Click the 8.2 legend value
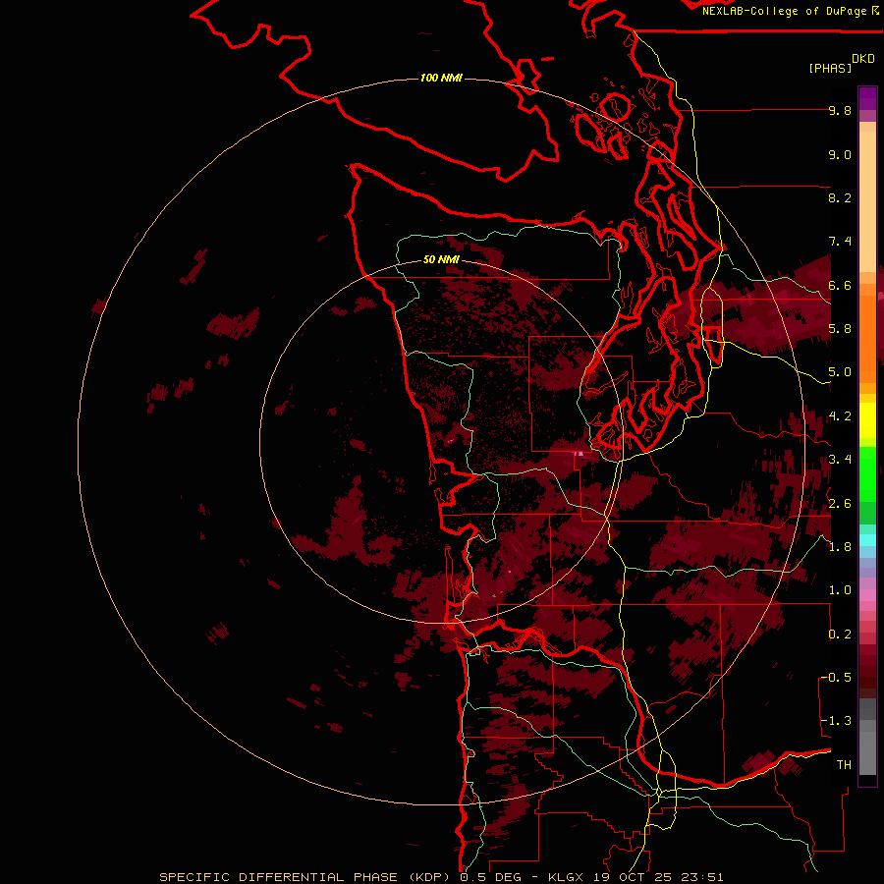This screenshot has height=884, width=884. tap(840, 197)
